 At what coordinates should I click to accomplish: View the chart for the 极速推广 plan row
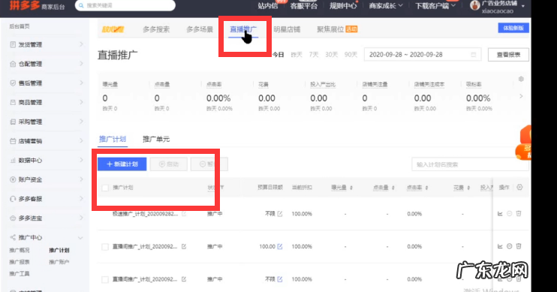click(500, 213)
